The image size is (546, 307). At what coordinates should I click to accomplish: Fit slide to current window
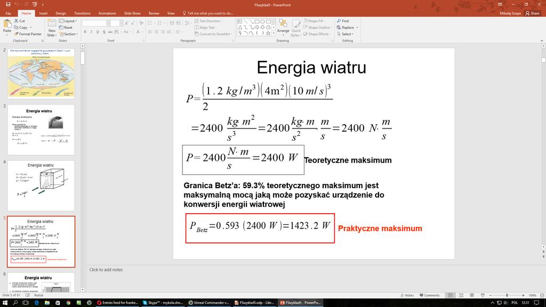(x=542, y=295)
